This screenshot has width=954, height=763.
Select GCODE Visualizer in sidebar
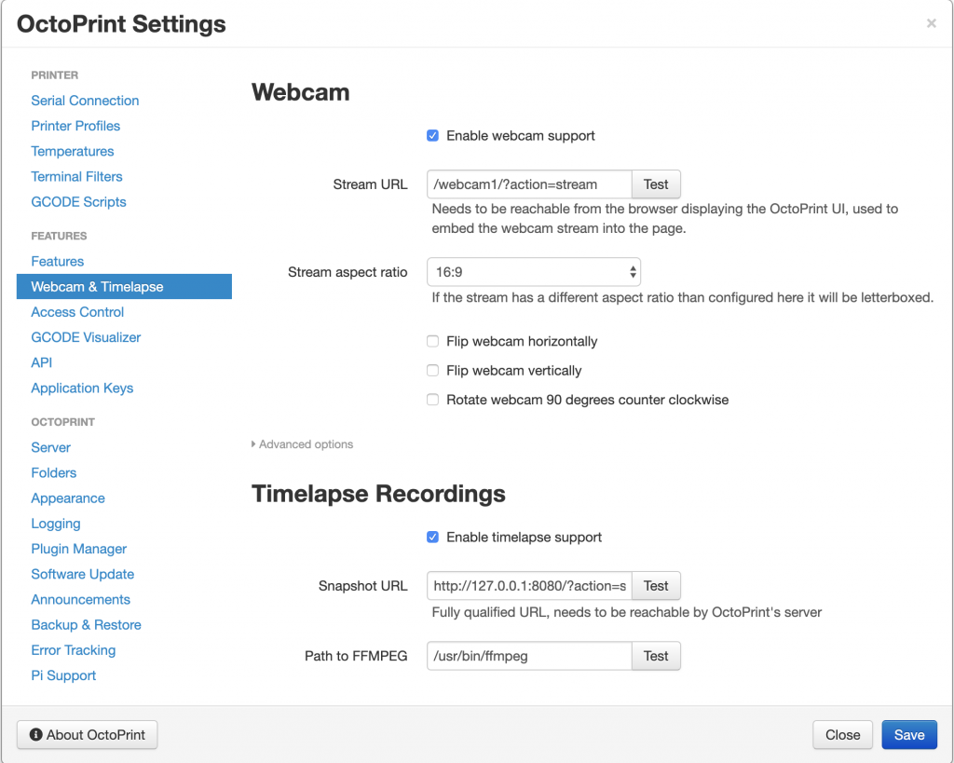coord(86,337)
